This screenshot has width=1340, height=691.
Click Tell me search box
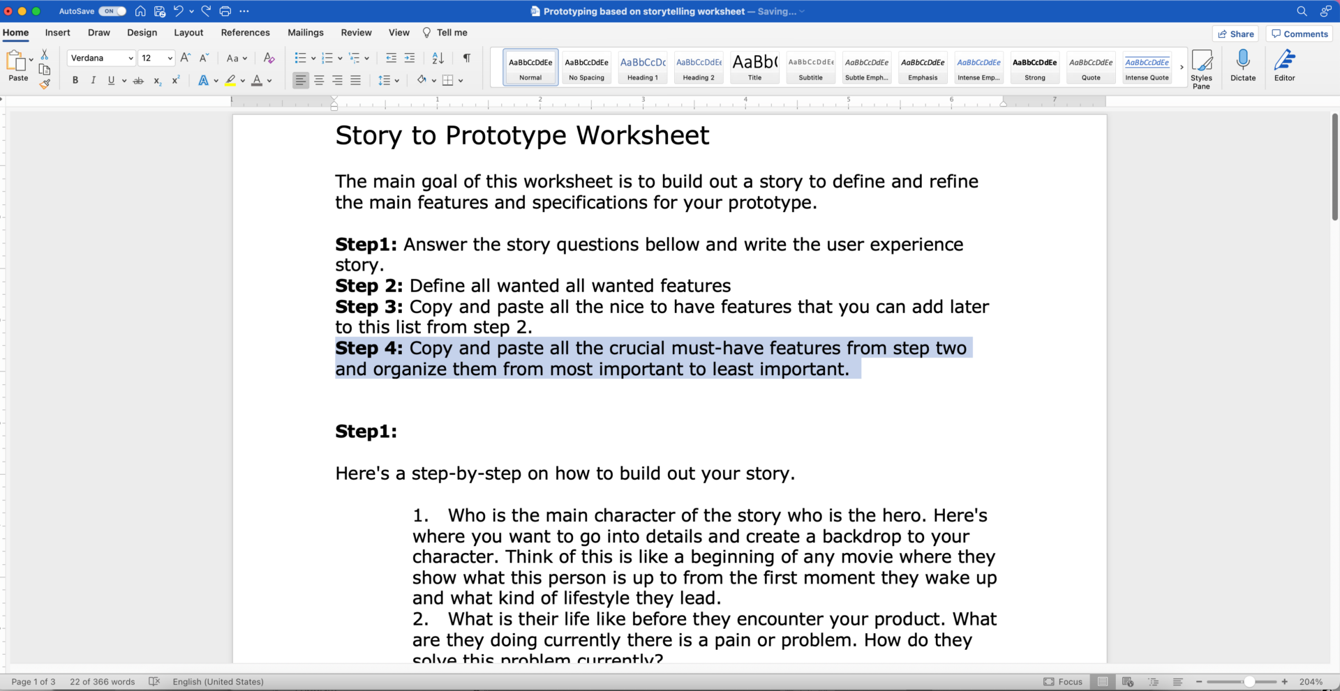click(x=445, y=33)
